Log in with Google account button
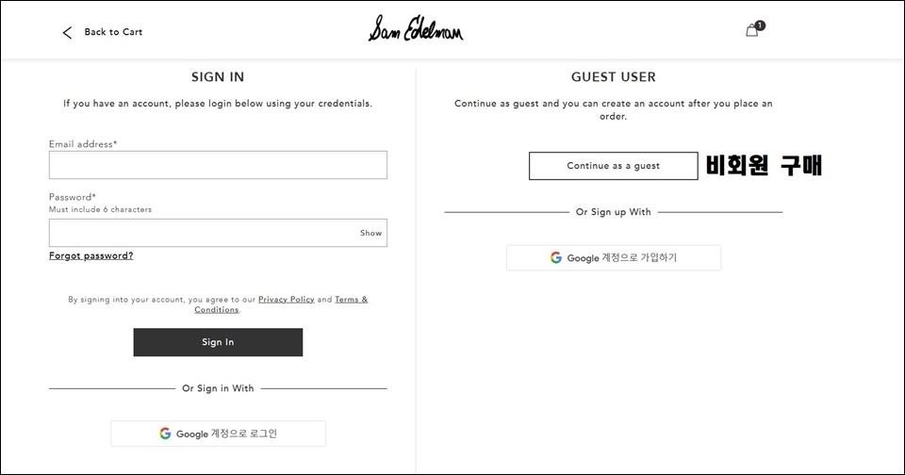The image size is (905, 475). click(x=218, y=434)
